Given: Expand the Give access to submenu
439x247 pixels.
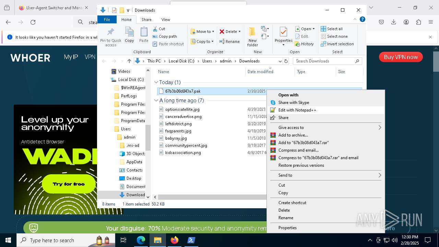Looking at the screenshot, I should (325, 128).
